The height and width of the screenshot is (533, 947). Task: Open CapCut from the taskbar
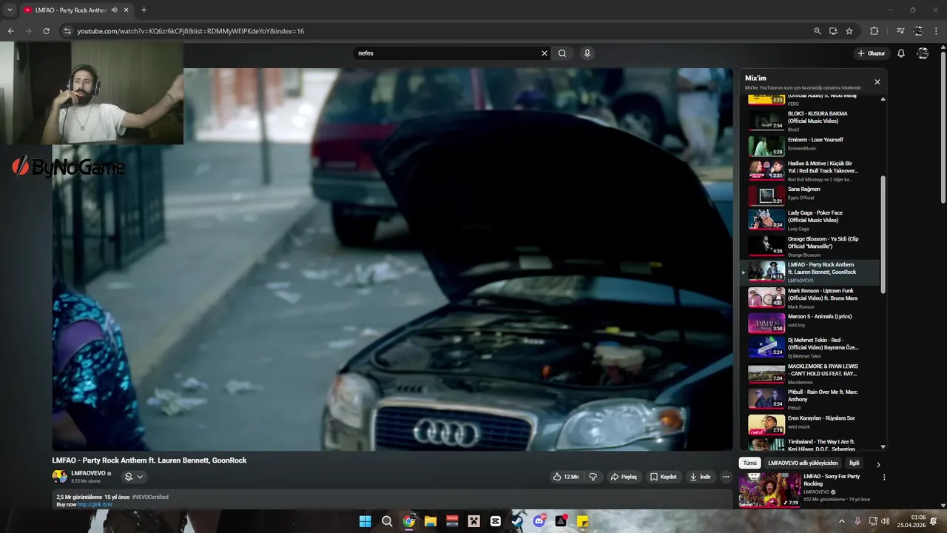496,521
